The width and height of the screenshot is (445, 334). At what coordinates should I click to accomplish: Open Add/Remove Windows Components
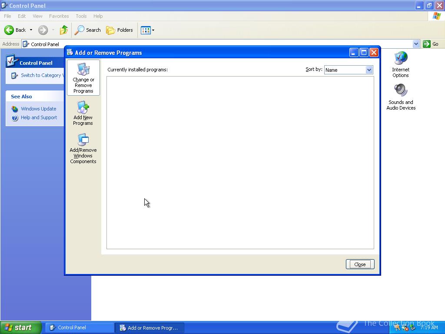pyautogui.click(x=83, y=149)
